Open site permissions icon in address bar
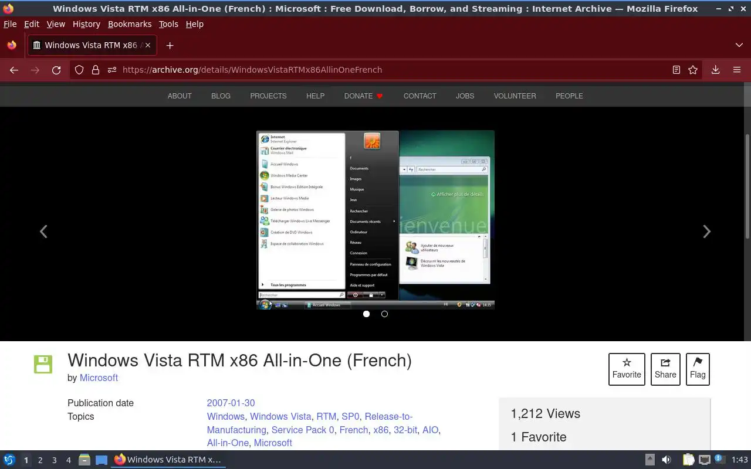Viewport: 751px width, 469px height. coord(112,70)
